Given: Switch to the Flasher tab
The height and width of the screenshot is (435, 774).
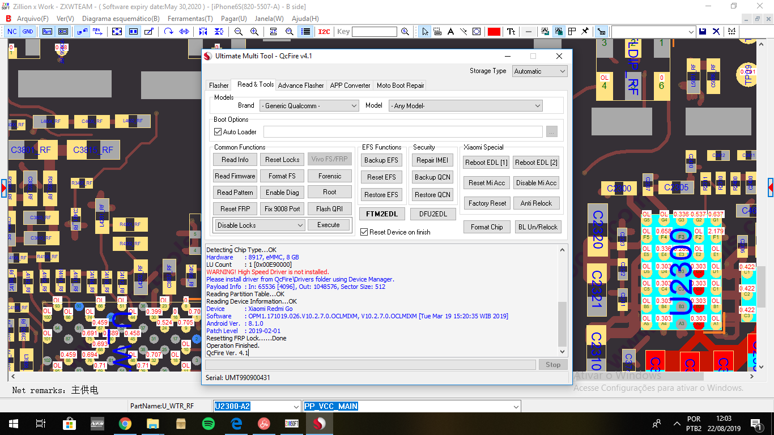Looking at the screenshot, I should tap(219, 86).
